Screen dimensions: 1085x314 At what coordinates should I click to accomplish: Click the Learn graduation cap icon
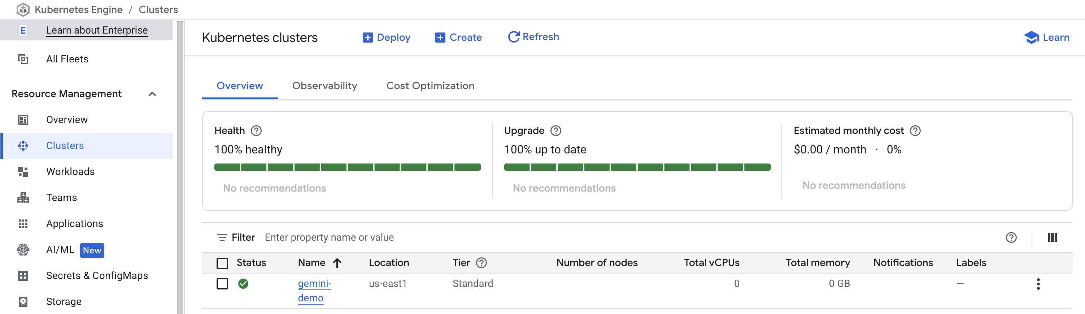[1032, 38]
